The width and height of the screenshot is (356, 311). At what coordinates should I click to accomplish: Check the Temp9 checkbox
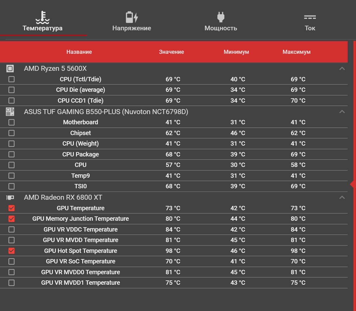[x=11, y=176]
